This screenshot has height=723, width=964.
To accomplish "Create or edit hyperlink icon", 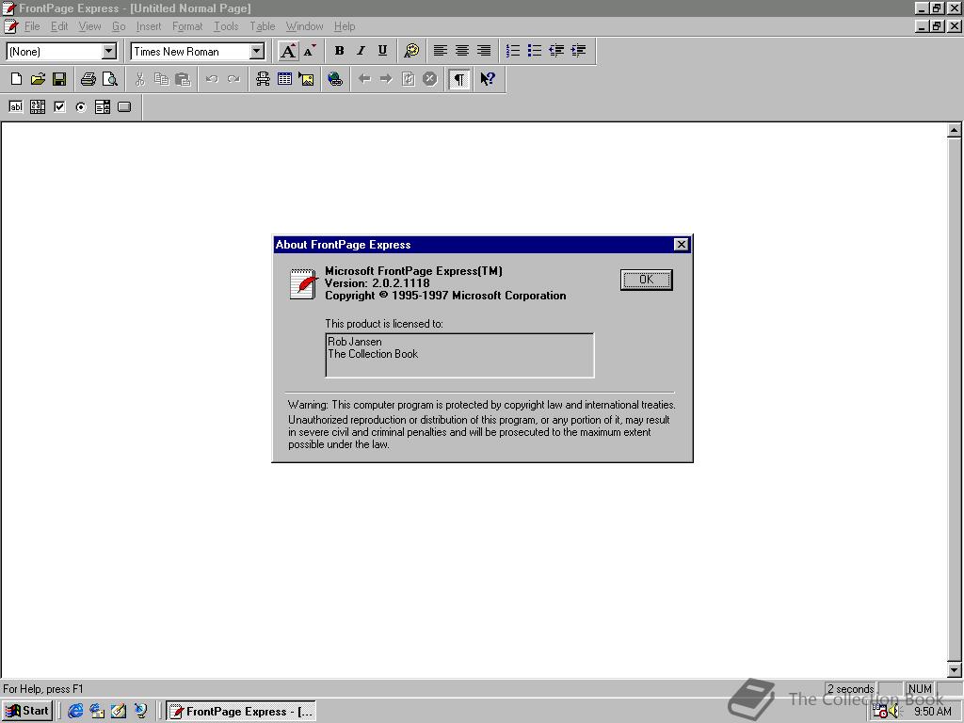I will click(x=335, y=79).
